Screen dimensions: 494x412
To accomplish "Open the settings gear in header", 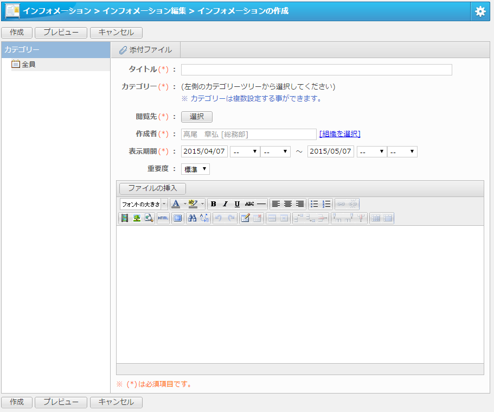I will click(x=480, y=11).
